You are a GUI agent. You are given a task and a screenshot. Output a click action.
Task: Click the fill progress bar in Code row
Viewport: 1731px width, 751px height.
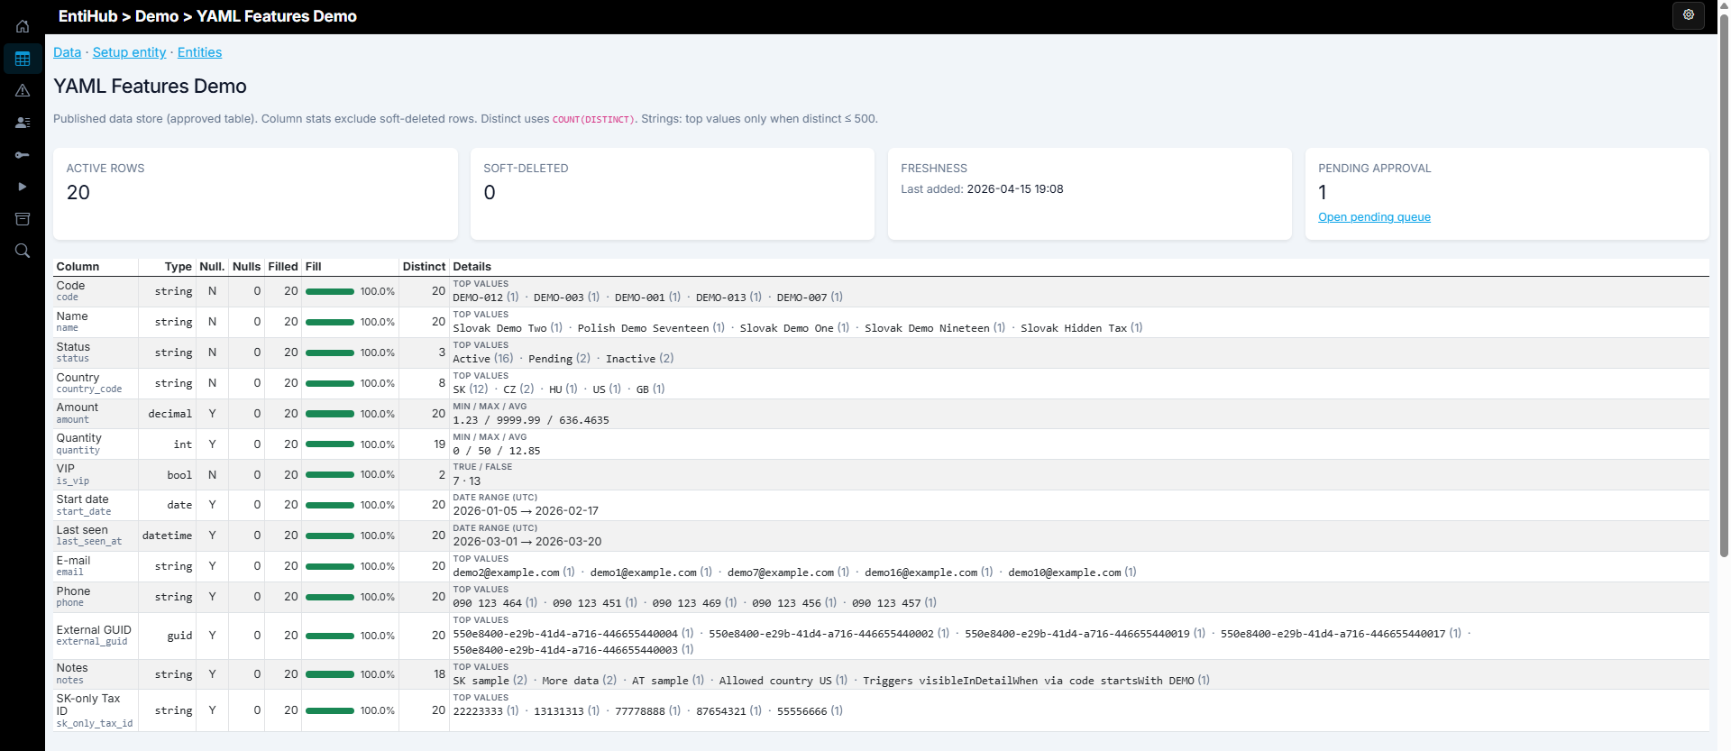pyautogui.click(x=330, y=291)
